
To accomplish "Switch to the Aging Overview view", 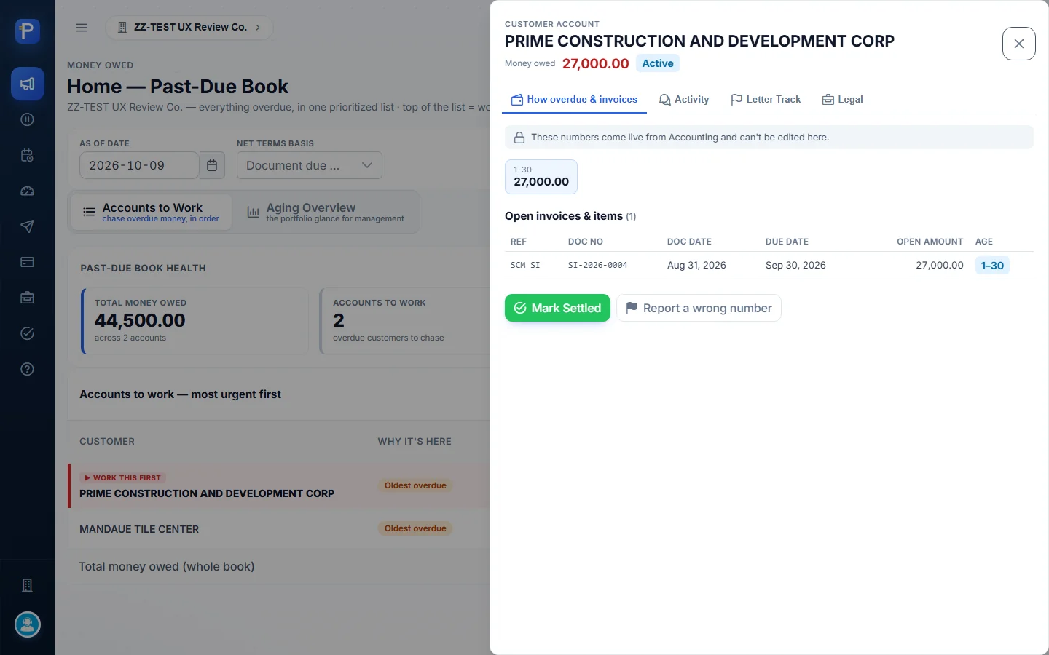I will click(325, 212).
